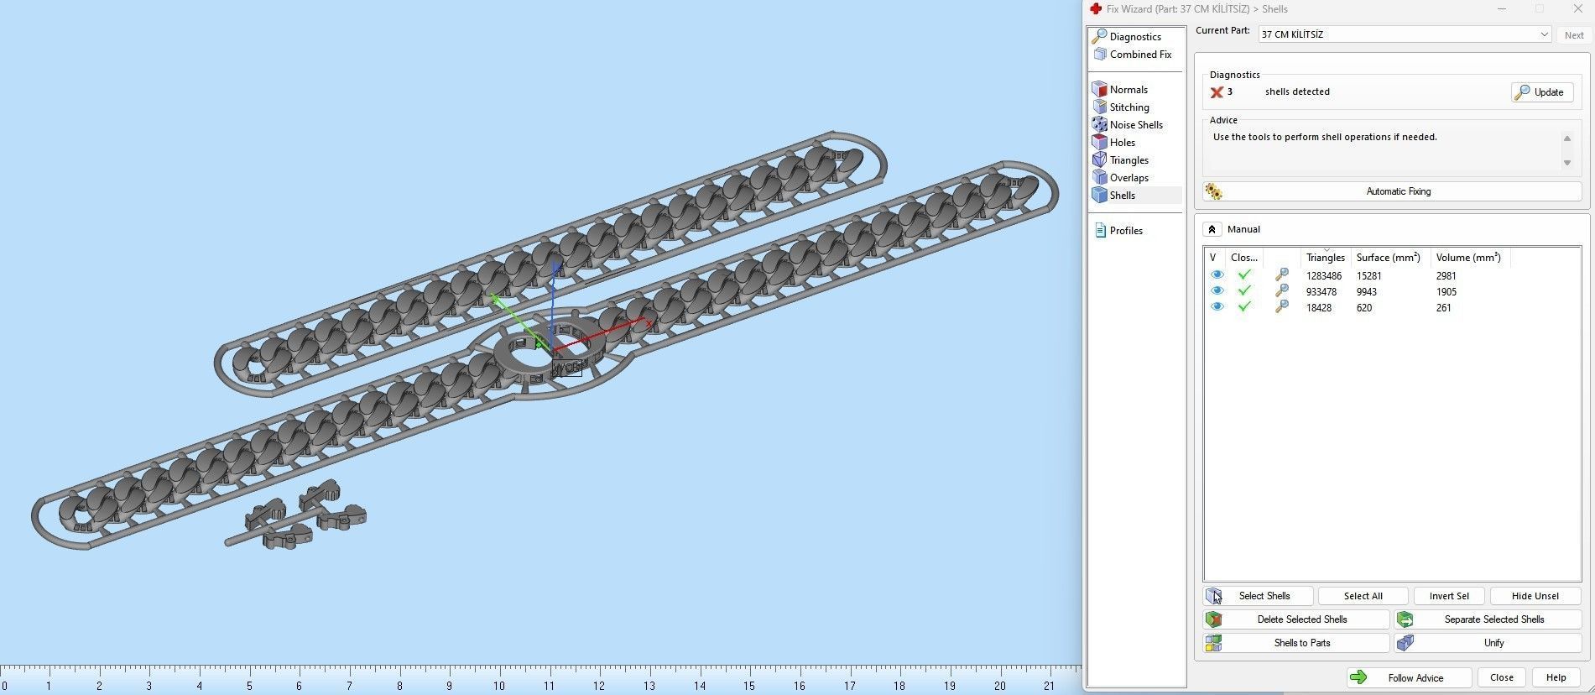Sort by the Closed column header
The image size is (1595, 695).
pyautogui.click(x=1244, y=258)
